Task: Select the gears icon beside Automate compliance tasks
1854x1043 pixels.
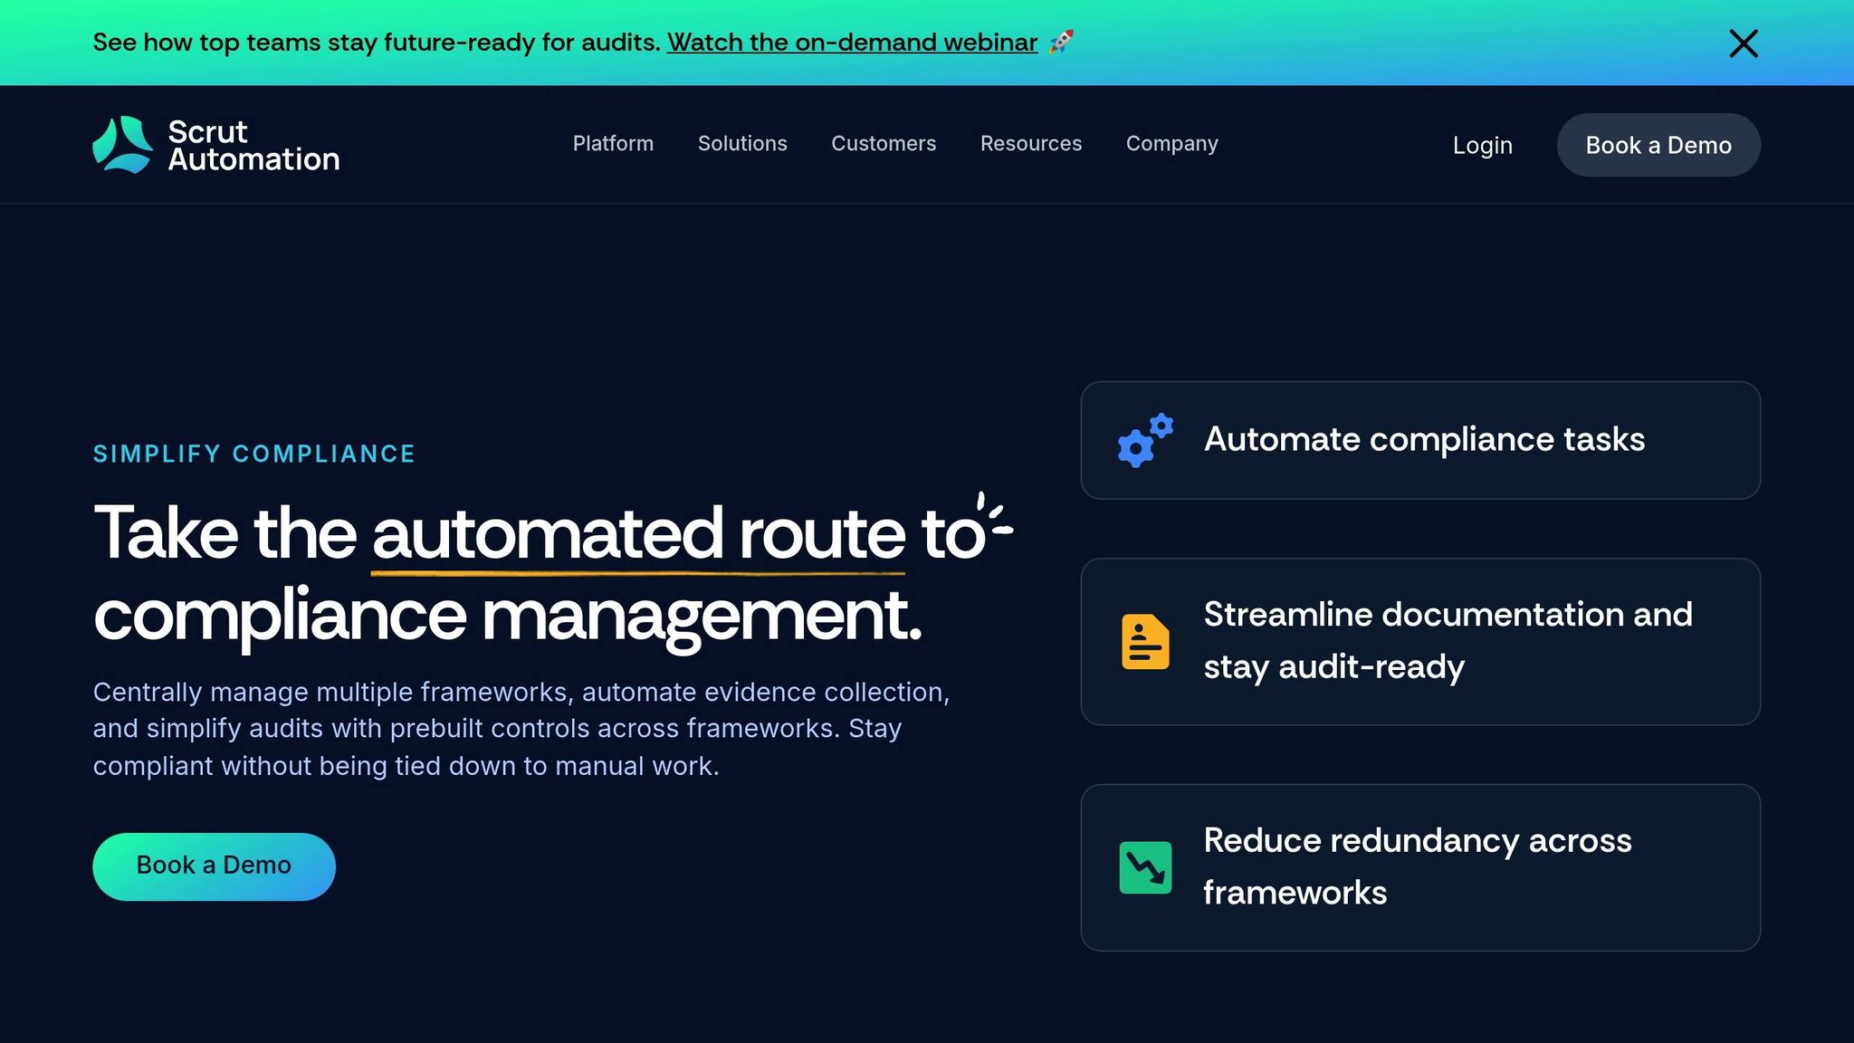Action: [1142, 441]
